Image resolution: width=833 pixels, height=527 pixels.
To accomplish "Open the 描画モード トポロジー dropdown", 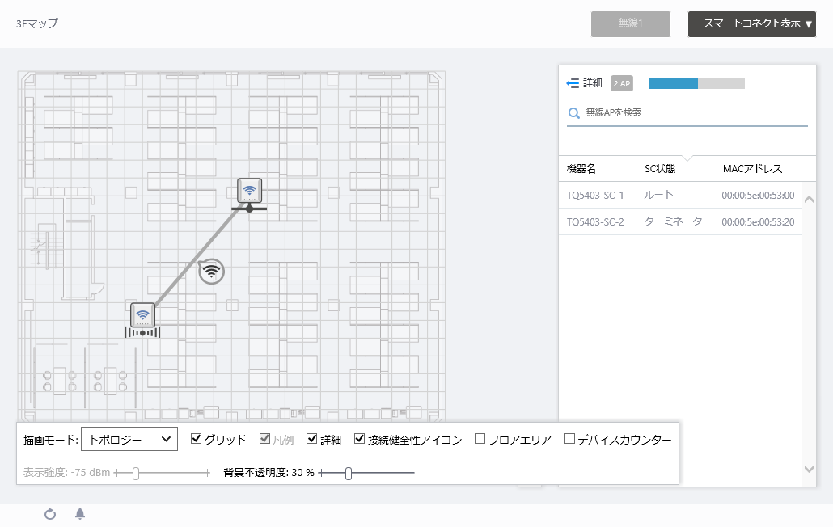I will (x=129, y=440).
